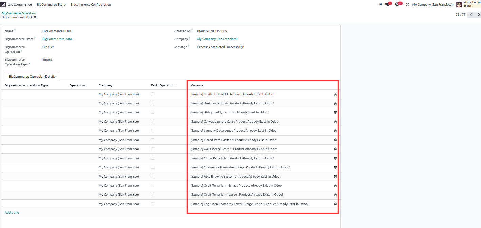Open the Mitchell Admin user menu
The height and width of the screenshot is (228, 481).
coord(468,4)
